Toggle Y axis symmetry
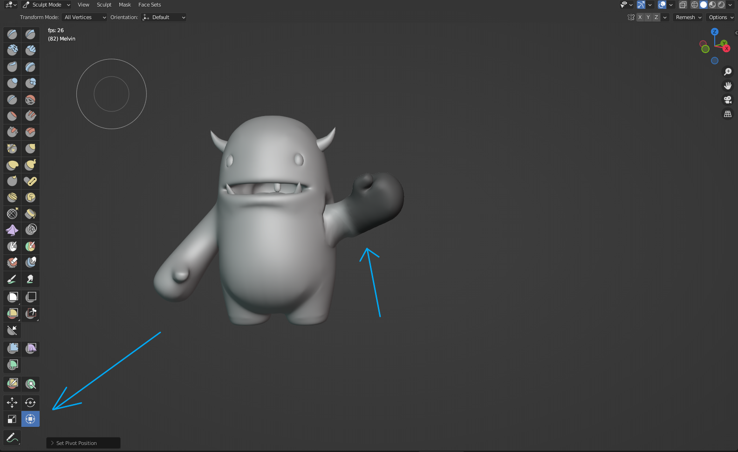 click(x=648, y=17)
